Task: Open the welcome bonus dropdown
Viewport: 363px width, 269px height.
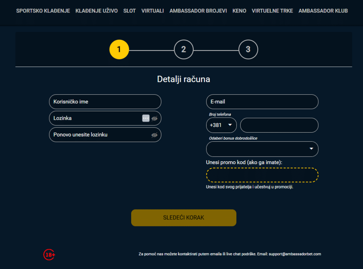Action: pos(262,149)
